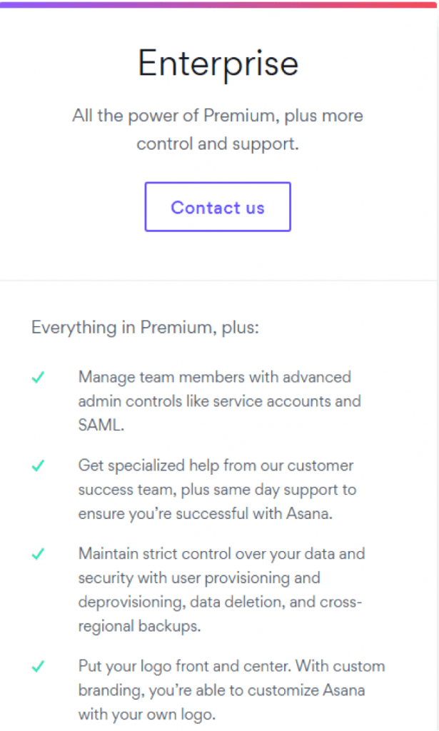Click checkmark beside data and security feature

(x=39, y=554)
